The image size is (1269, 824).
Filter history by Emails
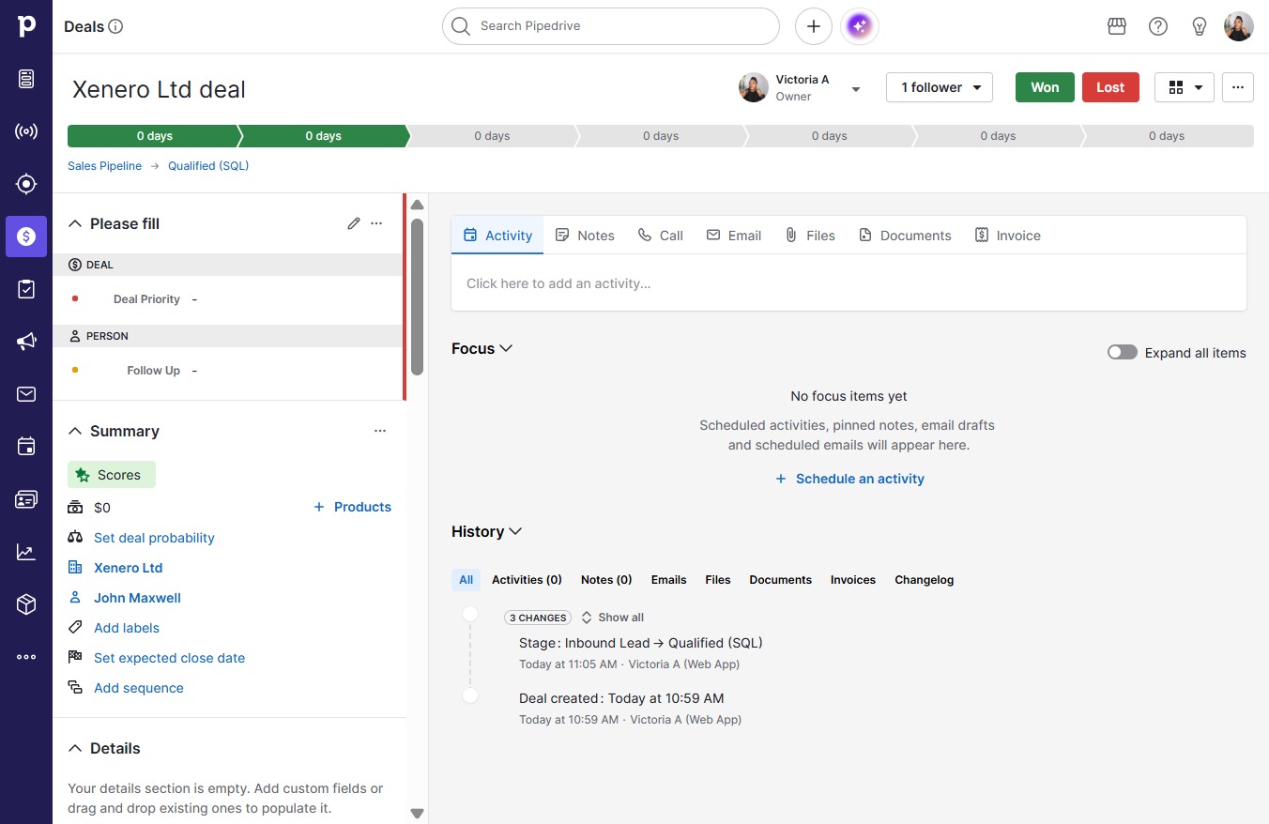click(x=668, y=580)
